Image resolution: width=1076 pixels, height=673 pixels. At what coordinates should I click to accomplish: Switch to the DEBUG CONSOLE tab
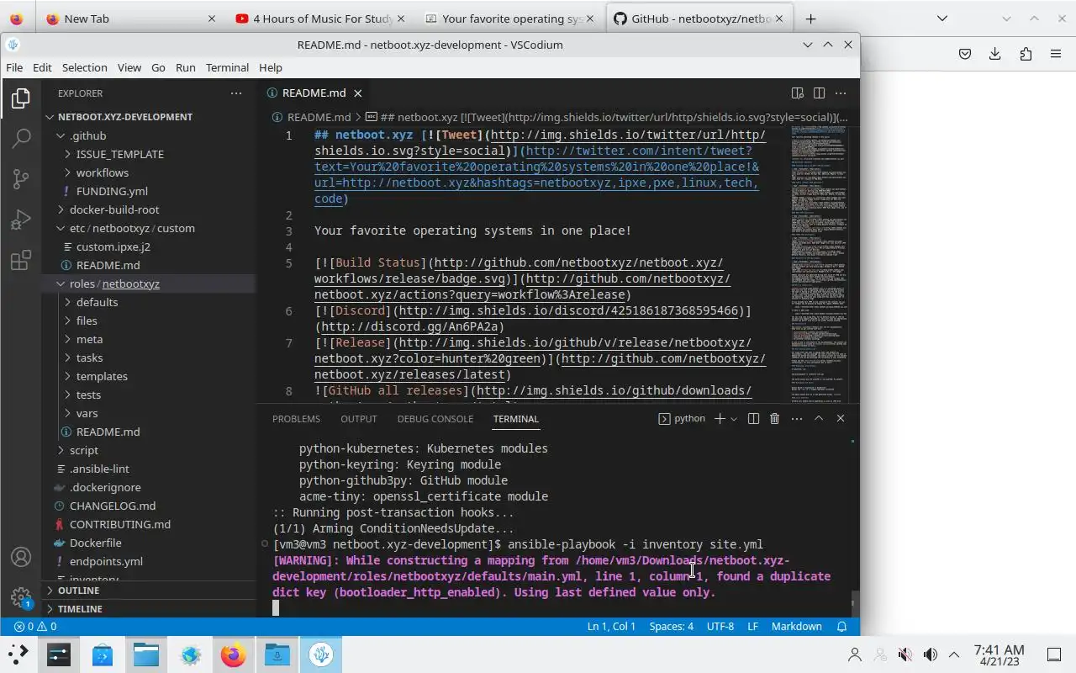tap(435, 419)
